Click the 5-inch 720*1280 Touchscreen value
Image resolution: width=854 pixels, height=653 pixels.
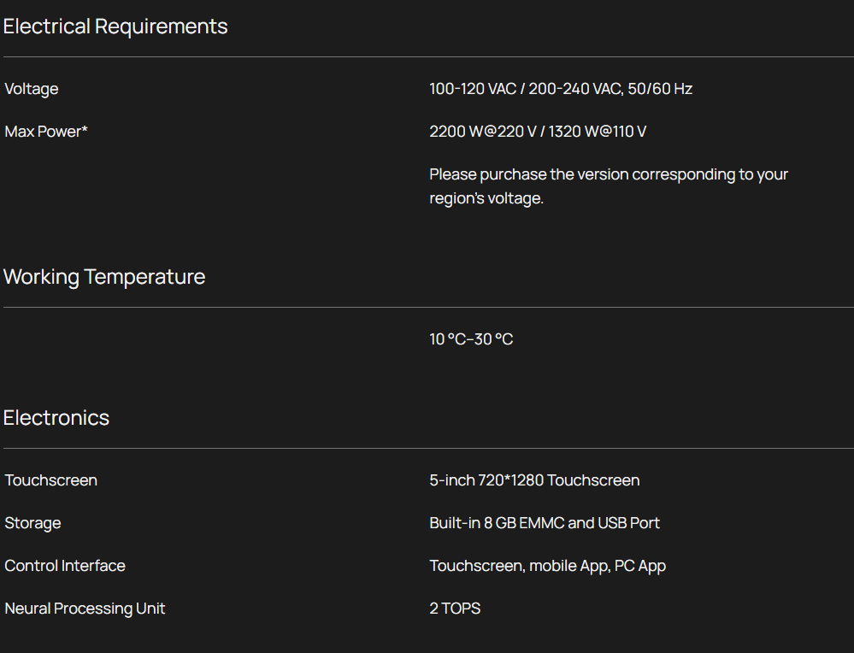tap(534, 480)
